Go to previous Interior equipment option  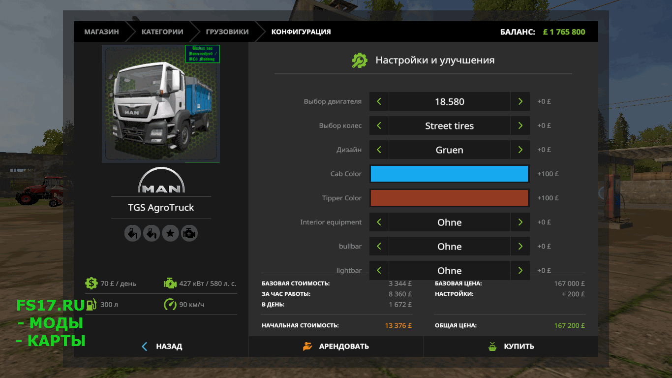pyautogui.click(x=379, y=222)
